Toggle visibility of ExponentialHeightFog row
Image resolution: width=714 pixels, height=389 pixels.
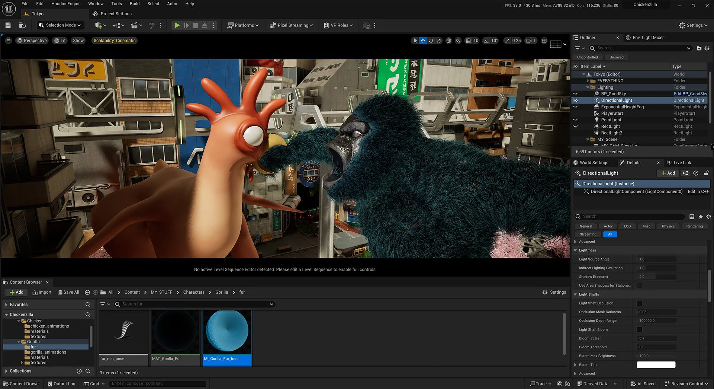coord(575,107)
